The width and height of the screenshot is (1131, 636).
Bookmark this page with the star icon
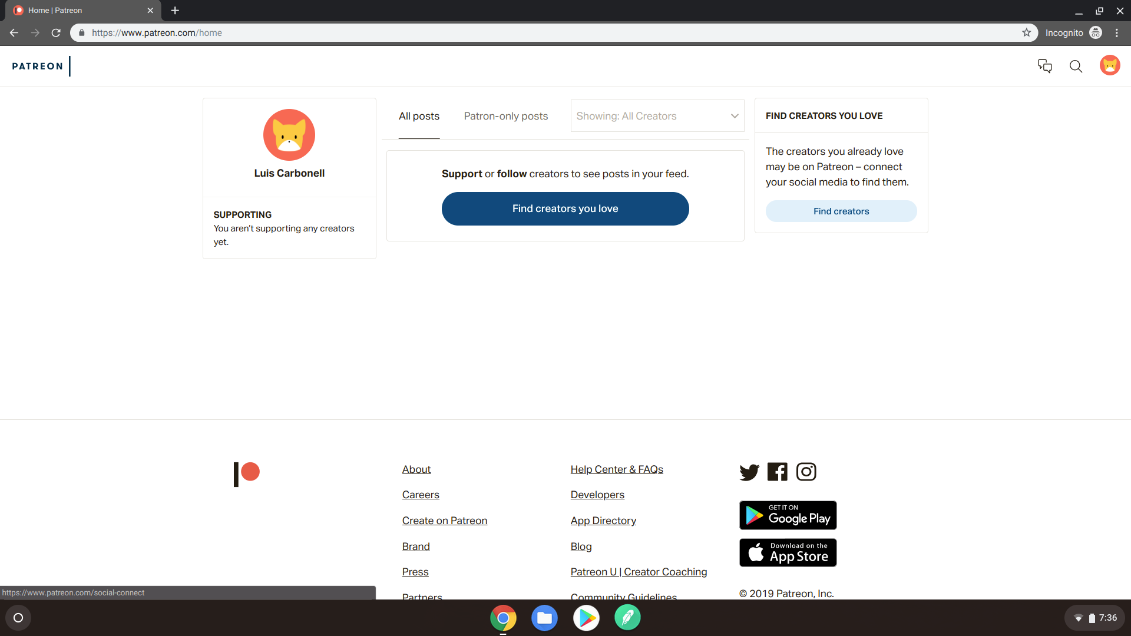1026,33
